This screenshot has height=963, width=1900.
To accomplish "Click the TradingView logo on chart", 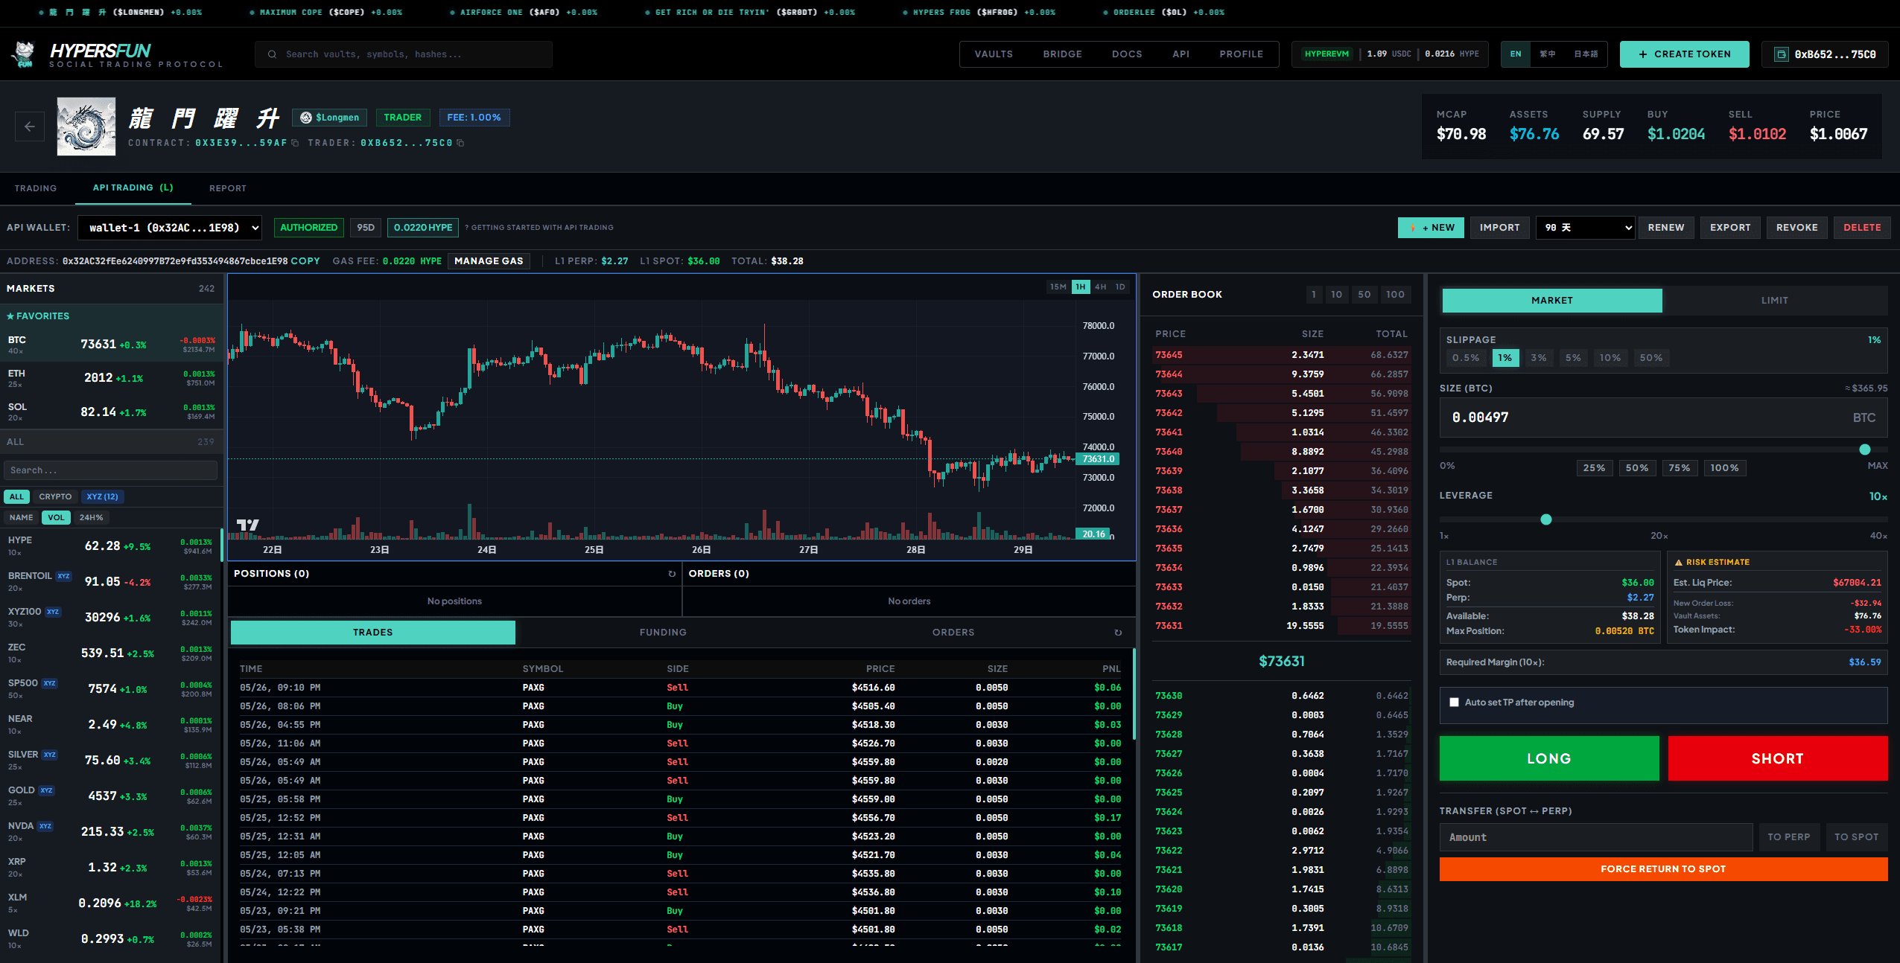I will 248,525.
